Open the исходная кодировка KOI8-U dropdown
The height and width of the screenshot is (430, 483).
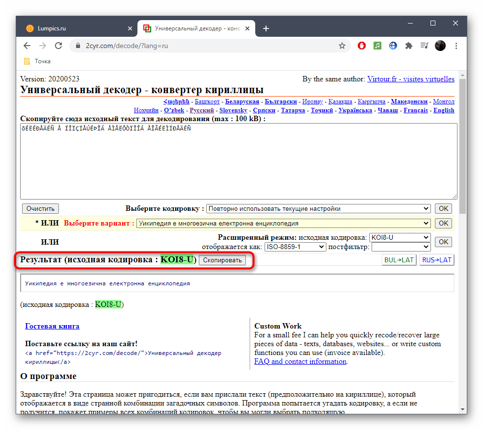pos(400,238)
